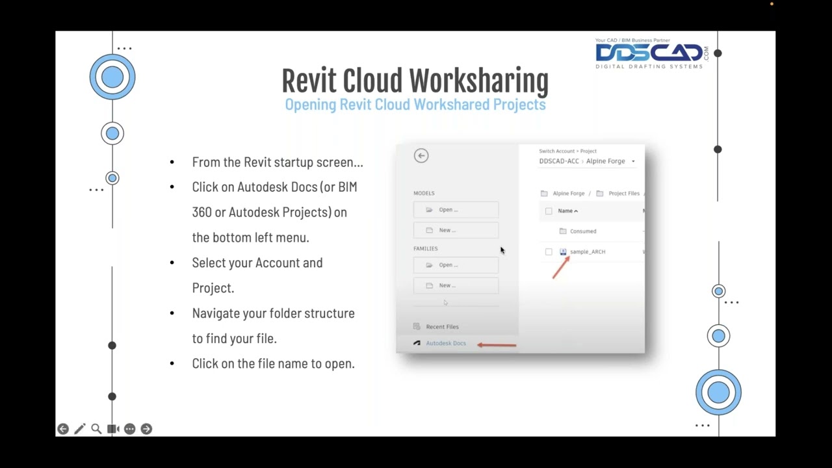Select Autodesk Docs in left menu
This screenshot has height=468, width=832.
[446, 343]
